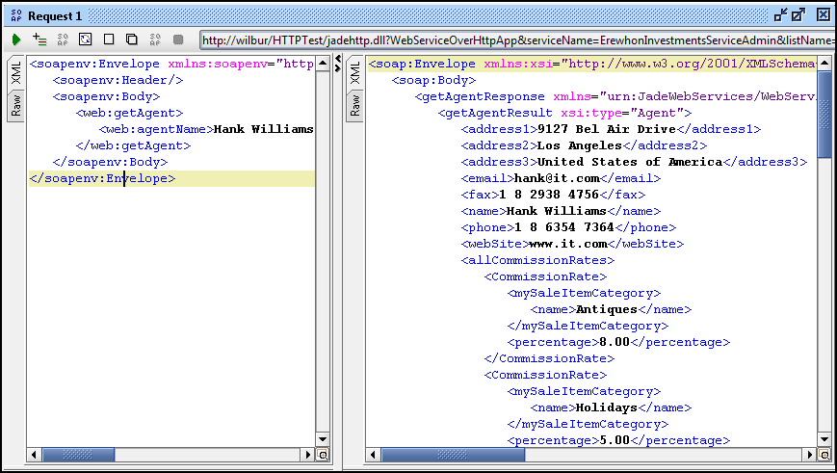Click the request pane's horizontal scrollbar left arrow

(x=34, y=455)
